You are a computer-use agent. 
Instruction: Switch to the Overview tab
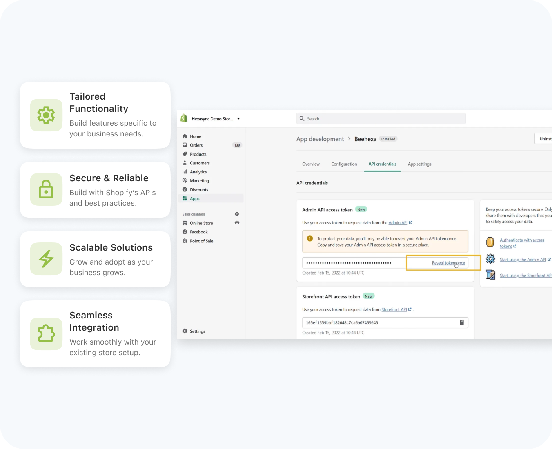click(x=311, y=164)
